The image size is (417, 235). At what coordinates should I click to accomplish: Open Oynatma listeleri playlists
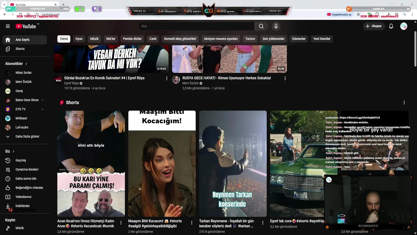25,170
